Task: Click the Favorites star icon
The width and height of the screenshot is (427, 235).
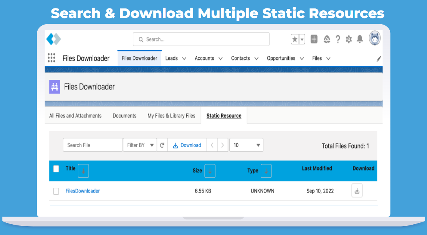Action: (295, 39)
